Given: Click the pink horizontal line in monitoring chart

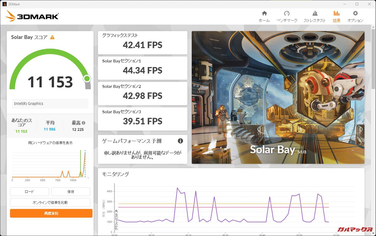Looking at the screenshot, I should [223, 207].
